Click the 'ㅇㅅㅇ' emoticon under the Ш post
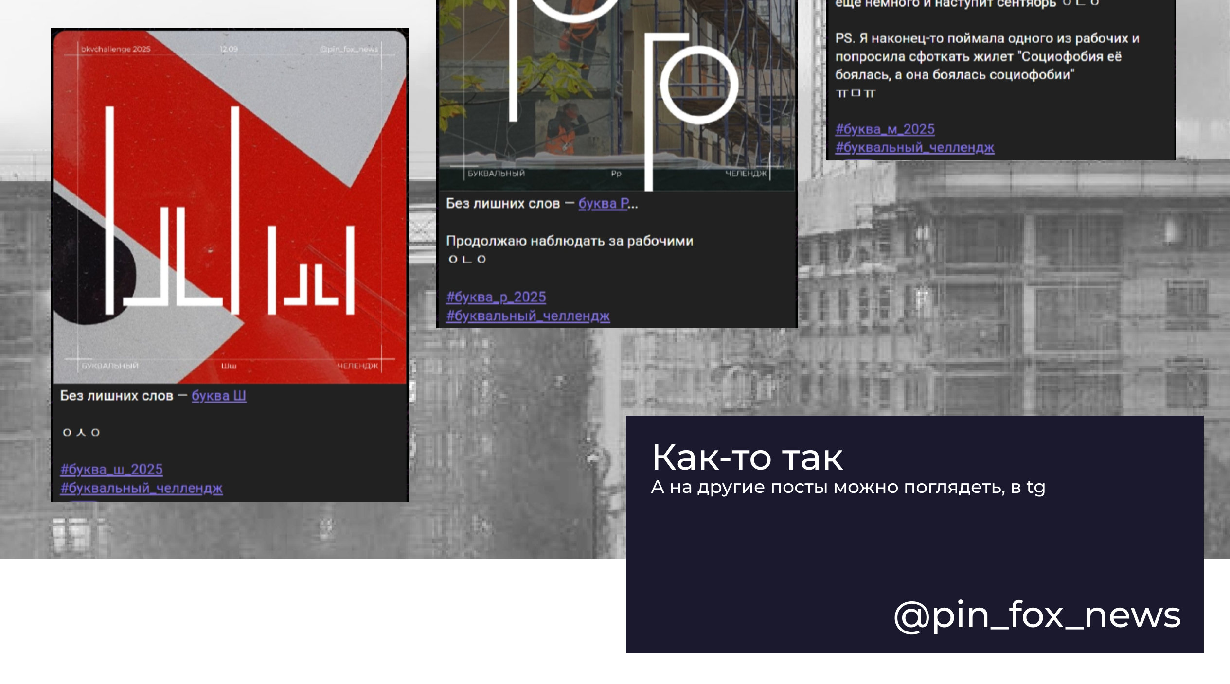 tap(81, 433)
